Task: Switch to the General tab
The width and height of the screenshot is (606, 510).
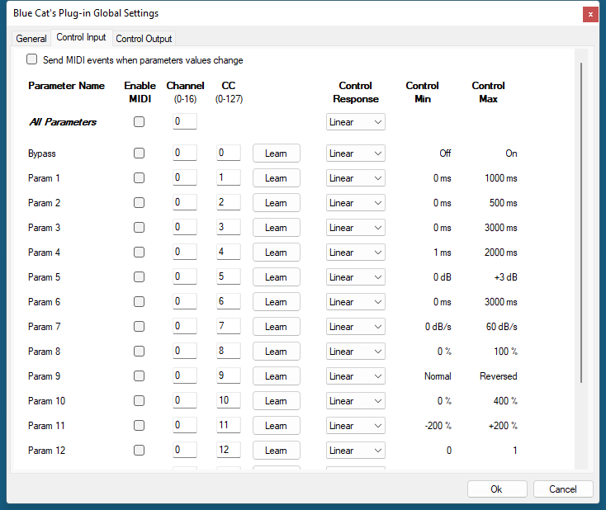Action: [31, 39]
